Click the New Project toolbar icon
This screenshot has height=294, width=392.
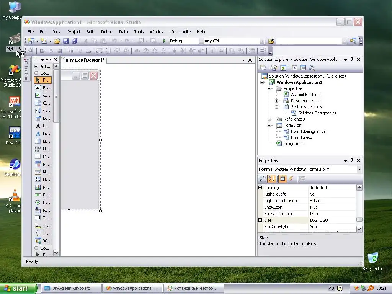pyautogui.click(x=31, y=41)
